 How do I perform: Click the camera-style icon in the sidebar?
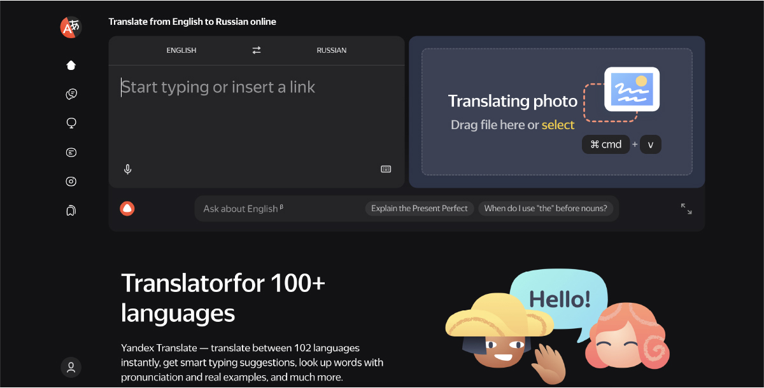71,181
